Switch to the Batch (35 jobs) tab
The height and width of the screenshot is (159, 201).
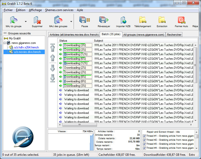pyautogui.click(x=111, y=34)
